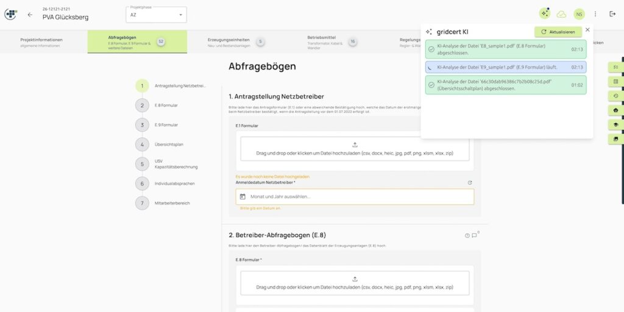
Task: Click the Monat und Jahr auswählen field
Action: [x=355, y=197]
